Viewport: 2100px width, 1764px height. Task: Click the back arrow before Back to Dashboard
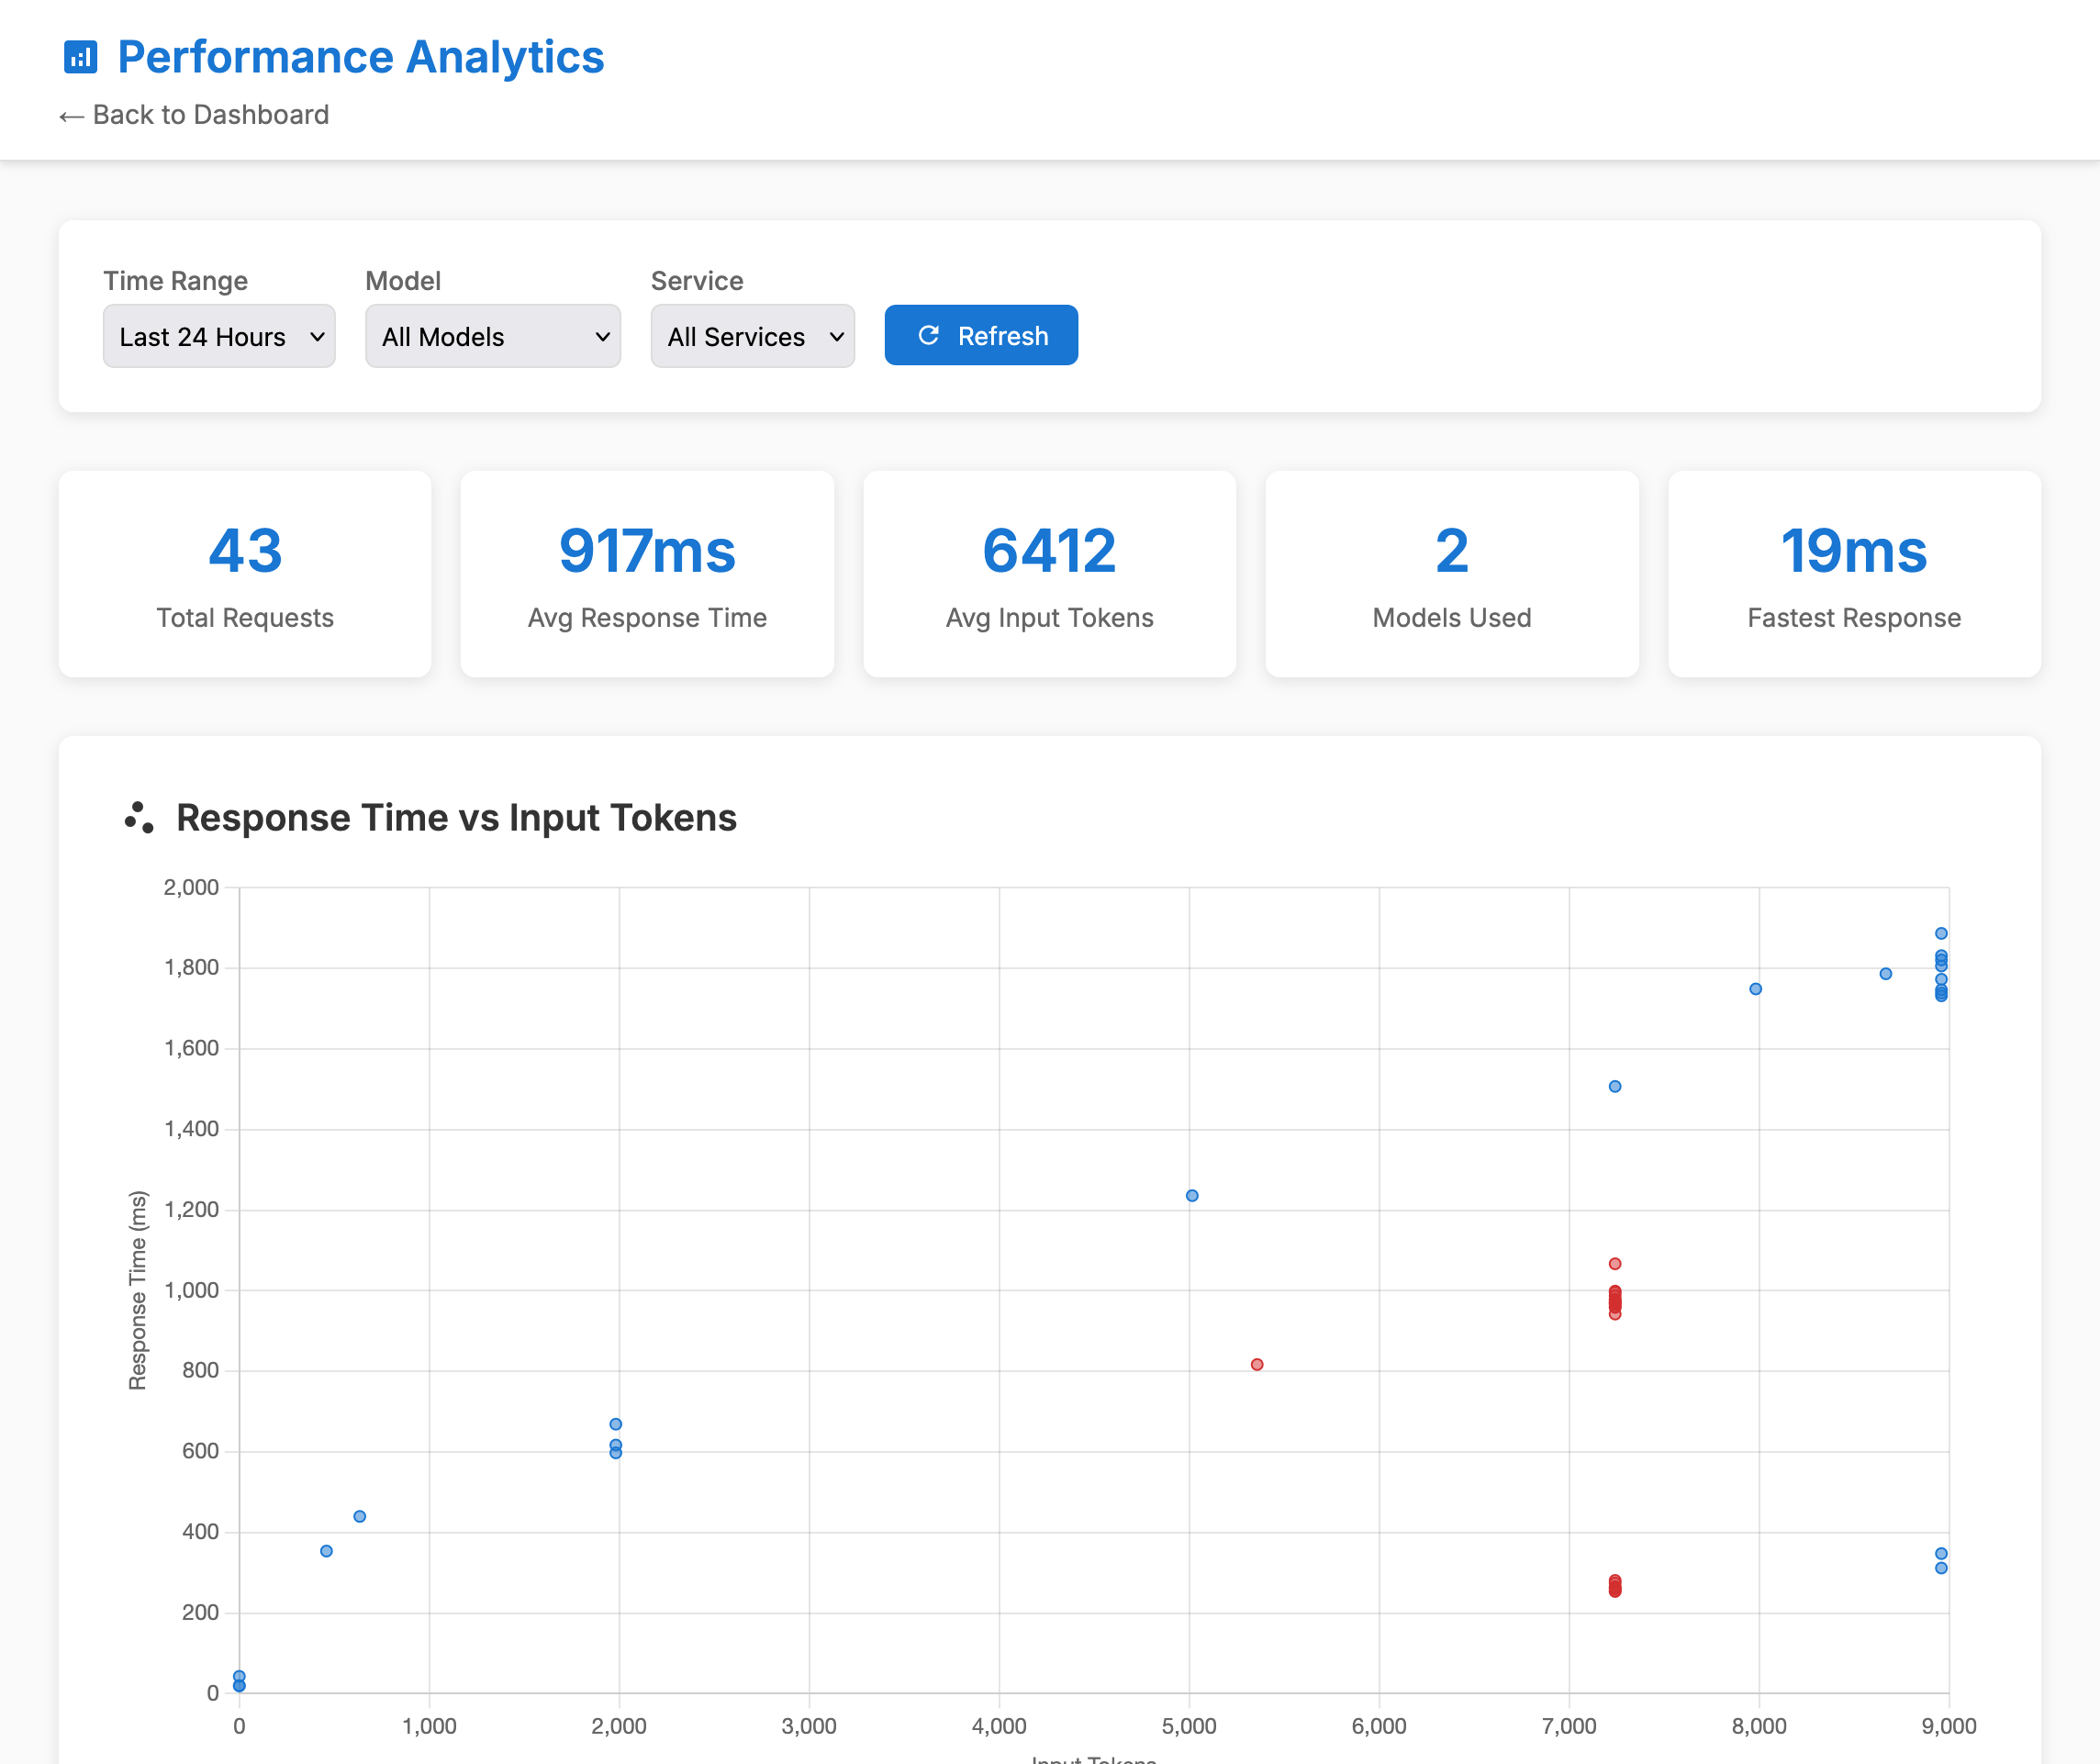(x=70, y=116)
